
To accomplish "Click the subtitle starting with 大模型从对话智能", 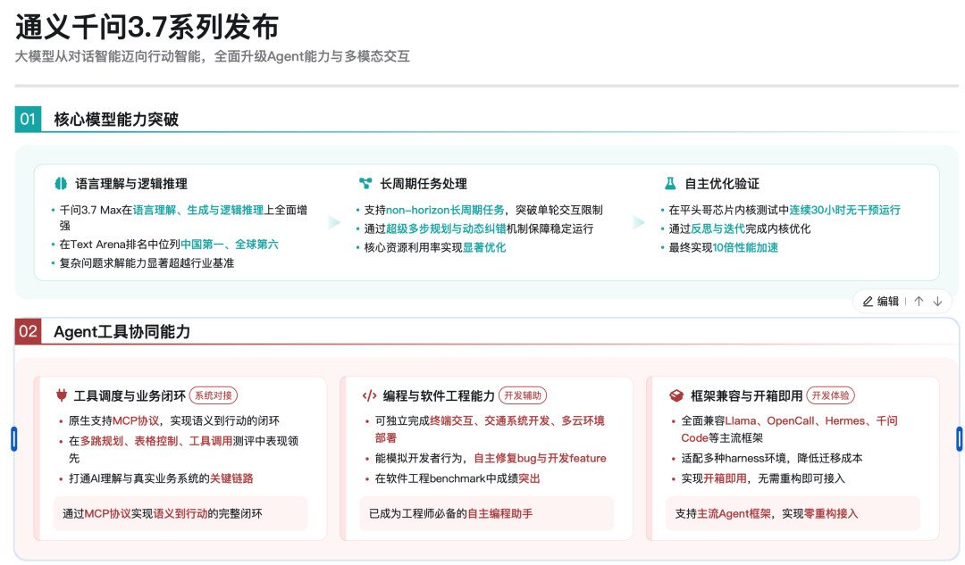I will click(213, 56).
